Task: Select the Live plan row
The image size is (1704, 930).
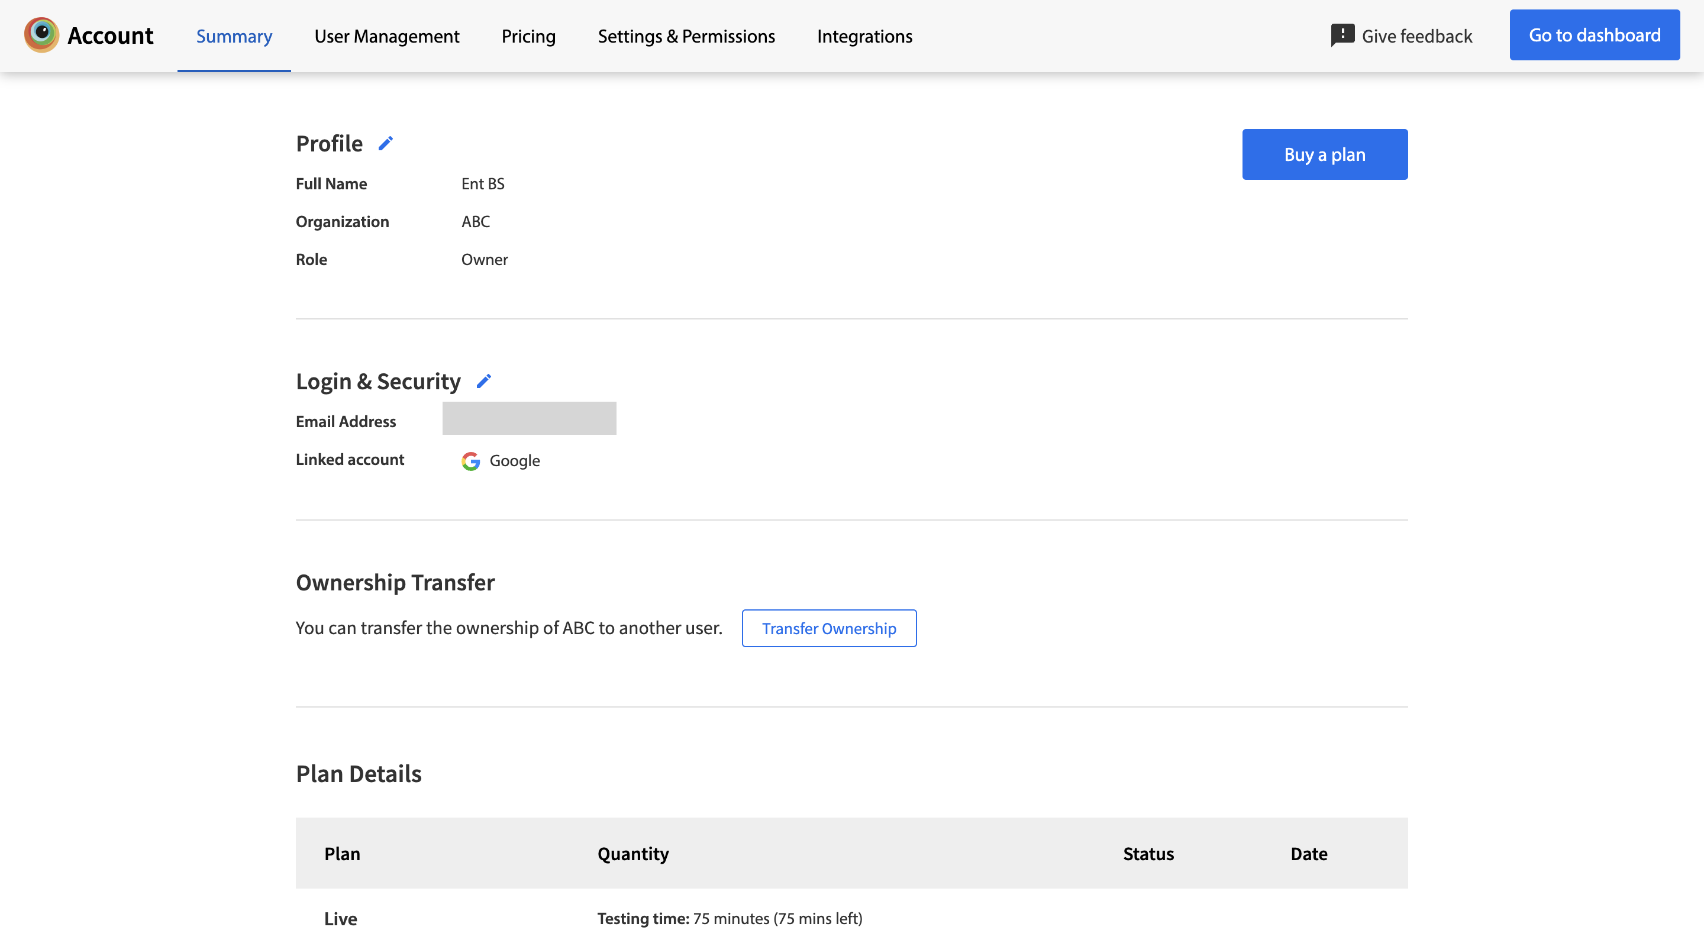Action: point(341,918)
